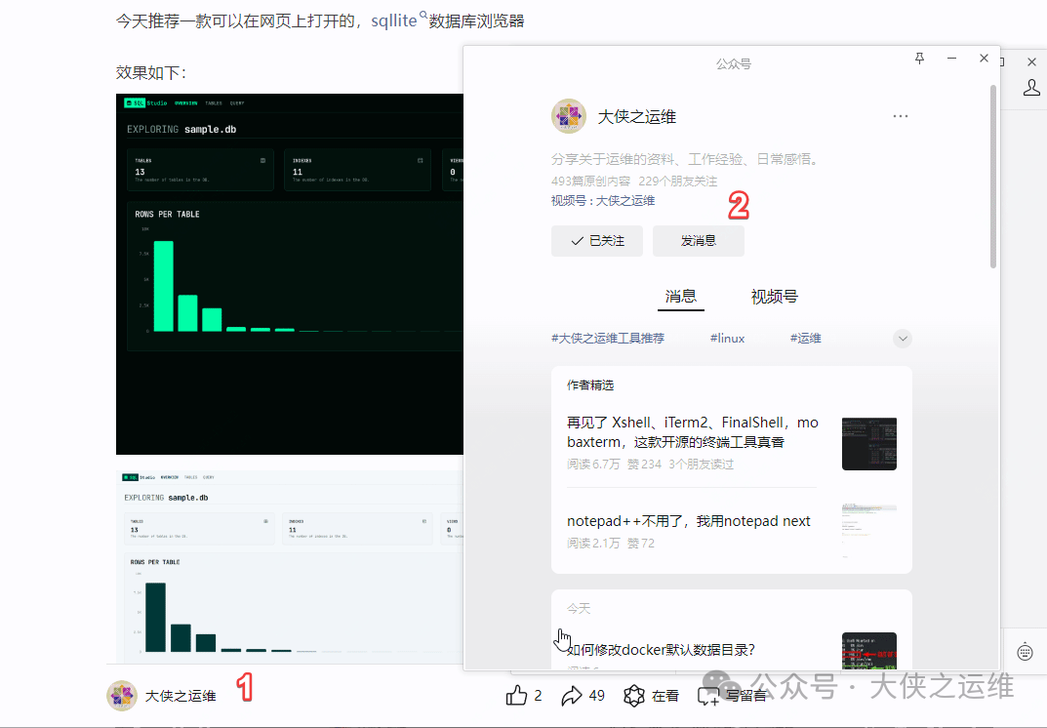Open the light theme SQL Studio screenshot
Viewport: 1047px width, 728px height.
pos(290,566)
